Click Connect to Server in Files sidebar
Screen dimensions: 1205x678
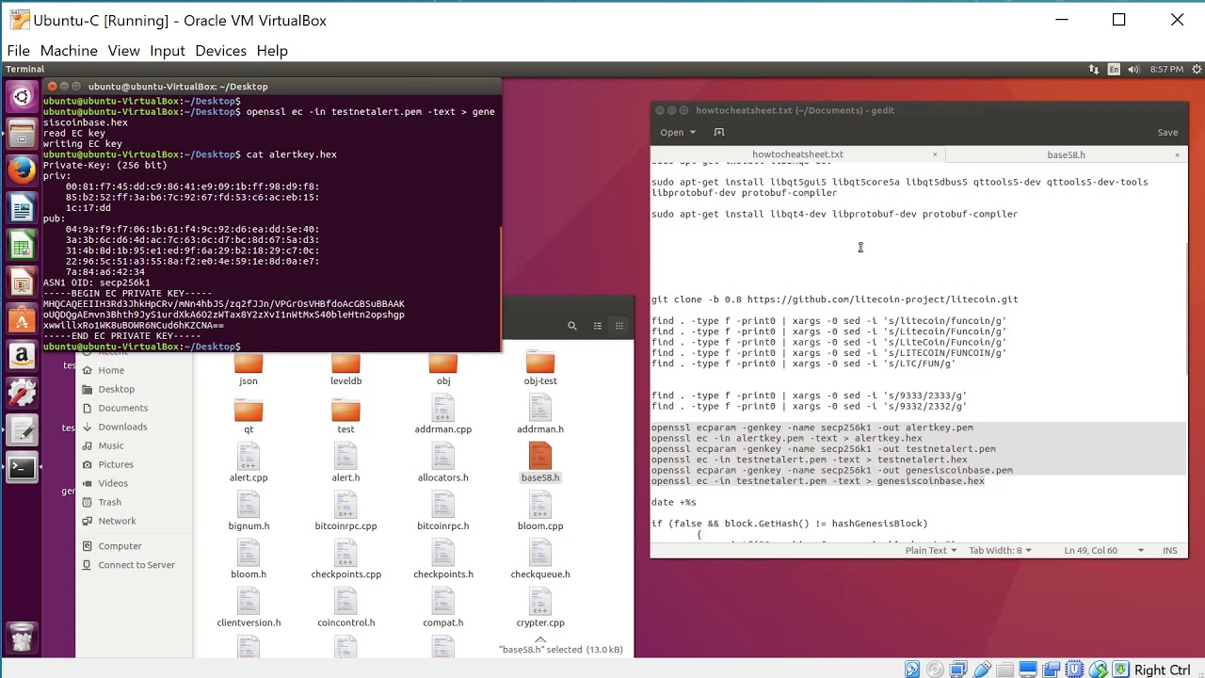(x=137, y=565)
